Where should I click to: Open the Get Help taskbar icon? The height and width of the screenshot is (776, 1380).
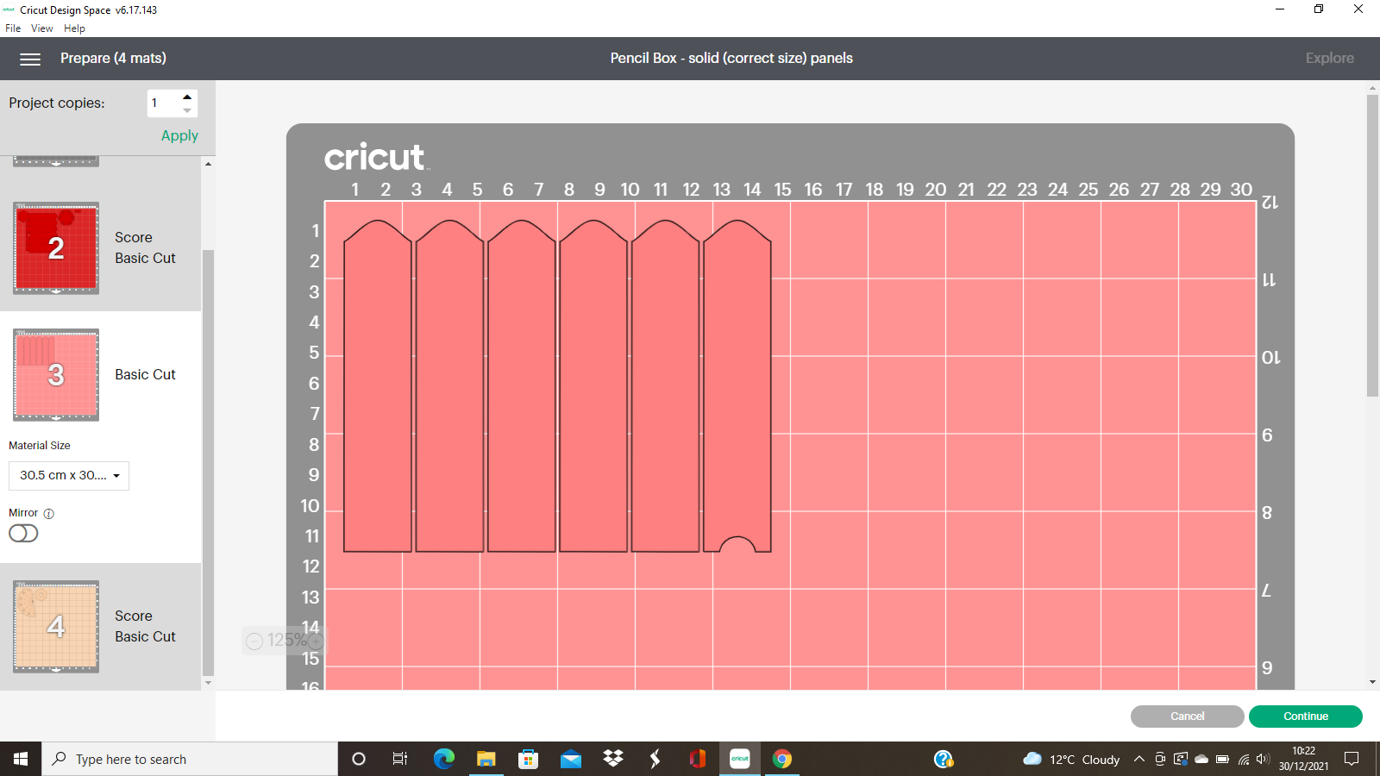[944, 759]
